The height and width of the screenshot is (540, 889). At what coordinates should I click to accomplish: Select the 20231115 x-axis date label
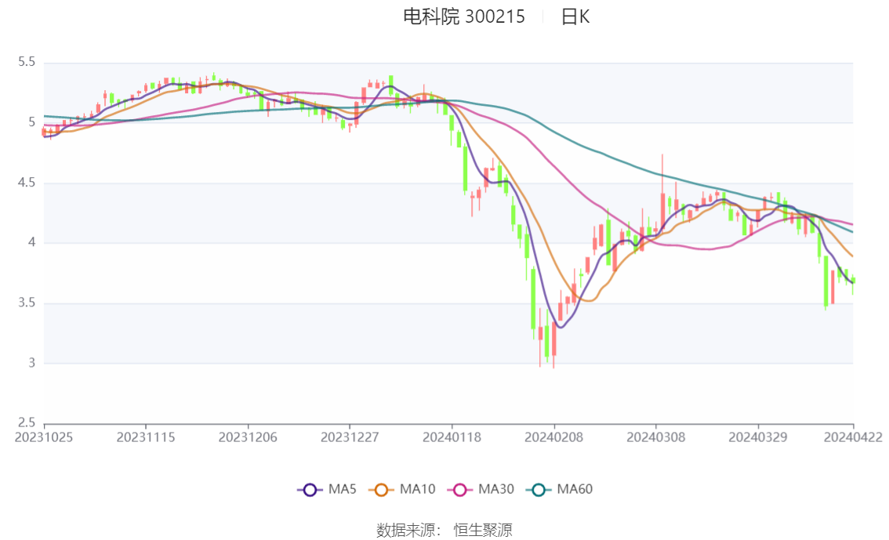(146, 437)
